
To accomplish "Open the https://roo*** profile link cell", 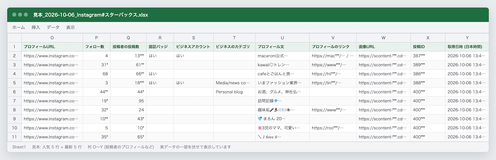I will [x=333, y=128].
